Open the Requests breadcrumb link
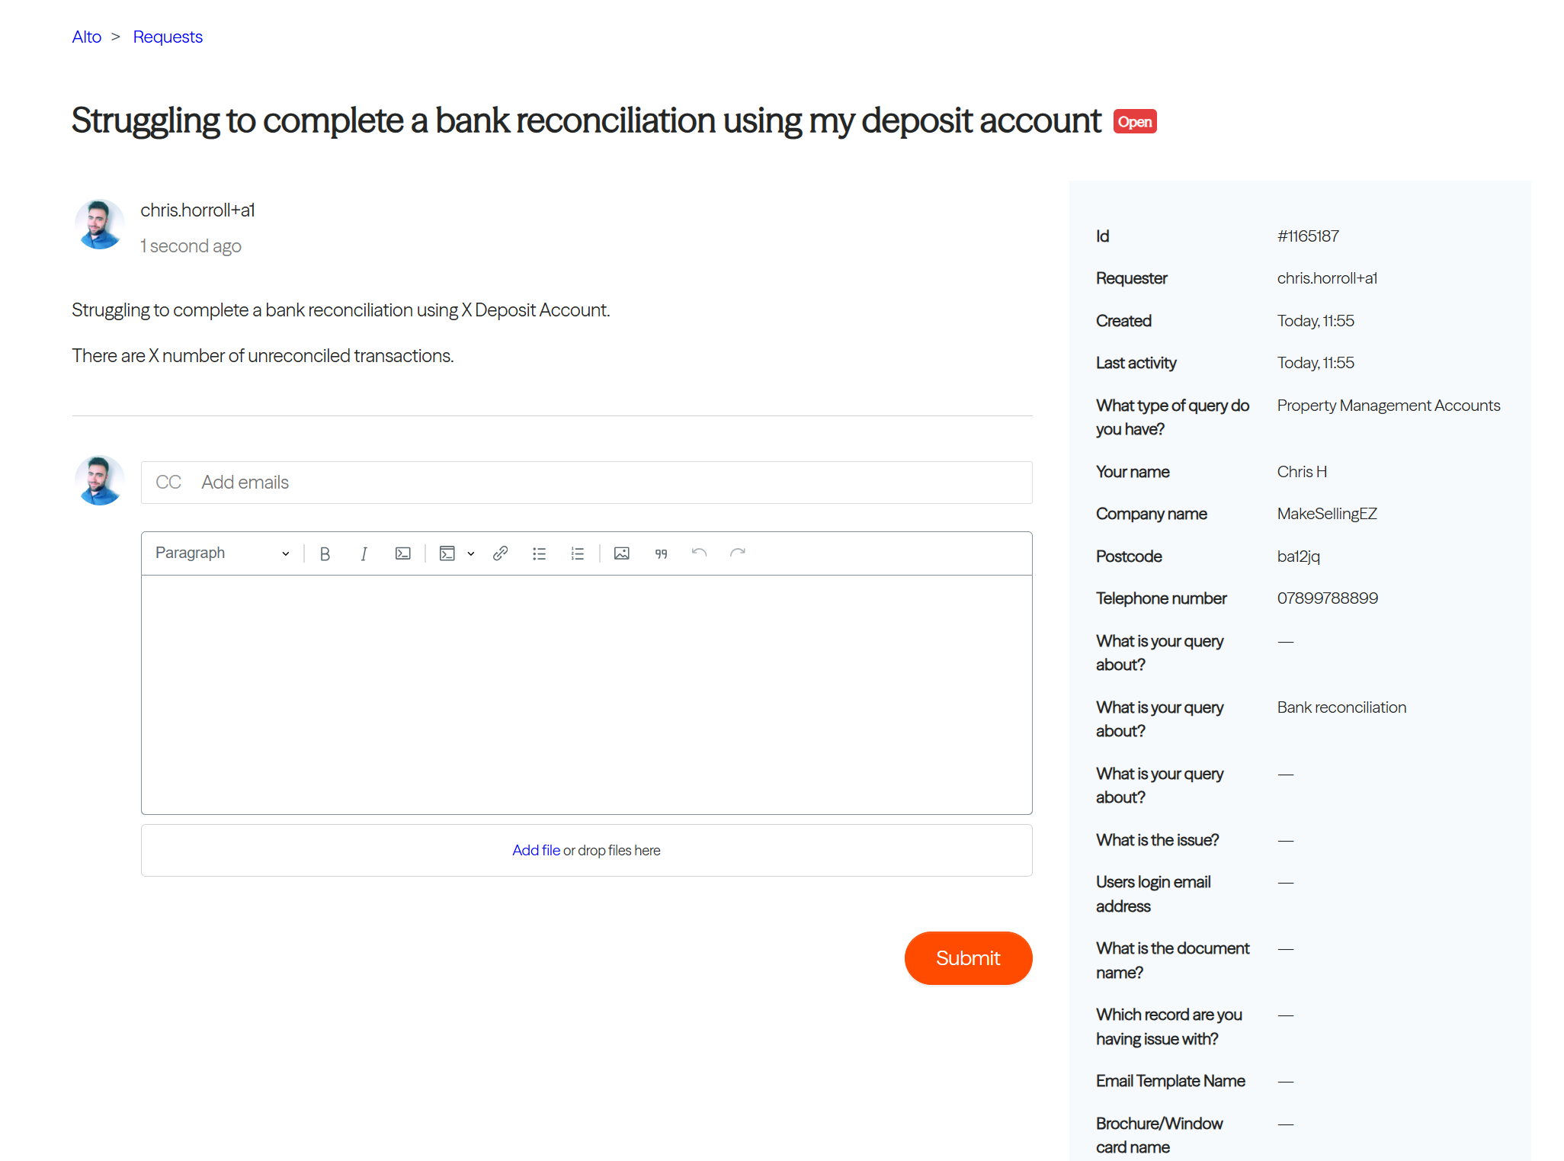This screenshot has width=1564, height=1161. pyautogui.click(x=168, y=37)
